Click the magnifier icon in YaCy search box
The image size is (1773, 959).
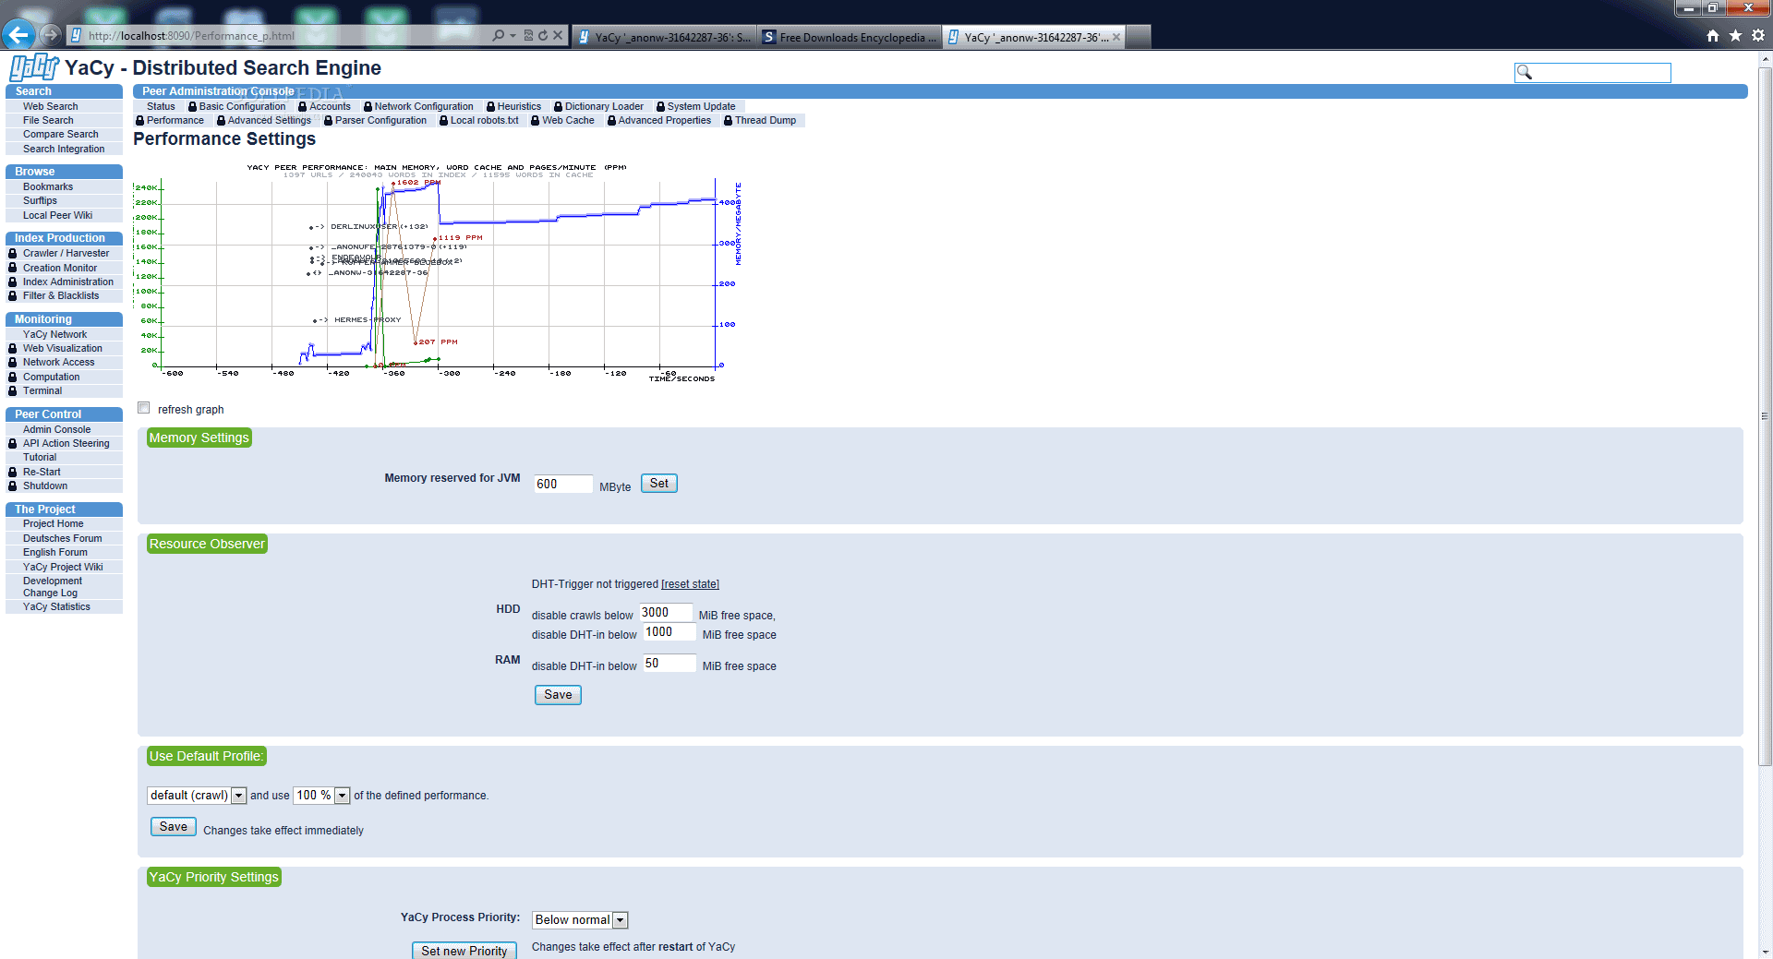pos(1525,72)
